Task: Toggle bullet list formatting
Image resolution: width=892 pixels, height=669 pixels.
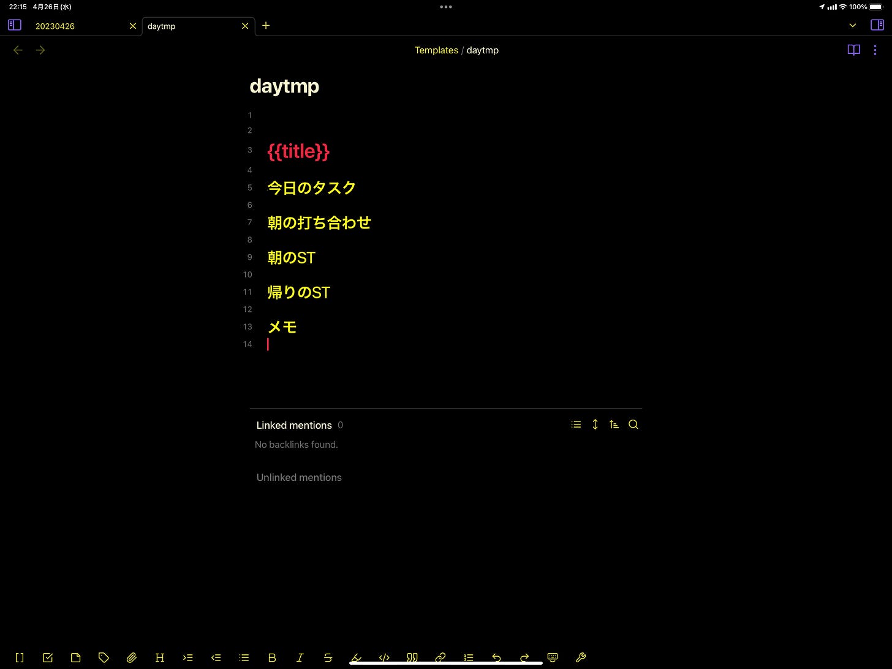Action: click(x=244, y=657)
